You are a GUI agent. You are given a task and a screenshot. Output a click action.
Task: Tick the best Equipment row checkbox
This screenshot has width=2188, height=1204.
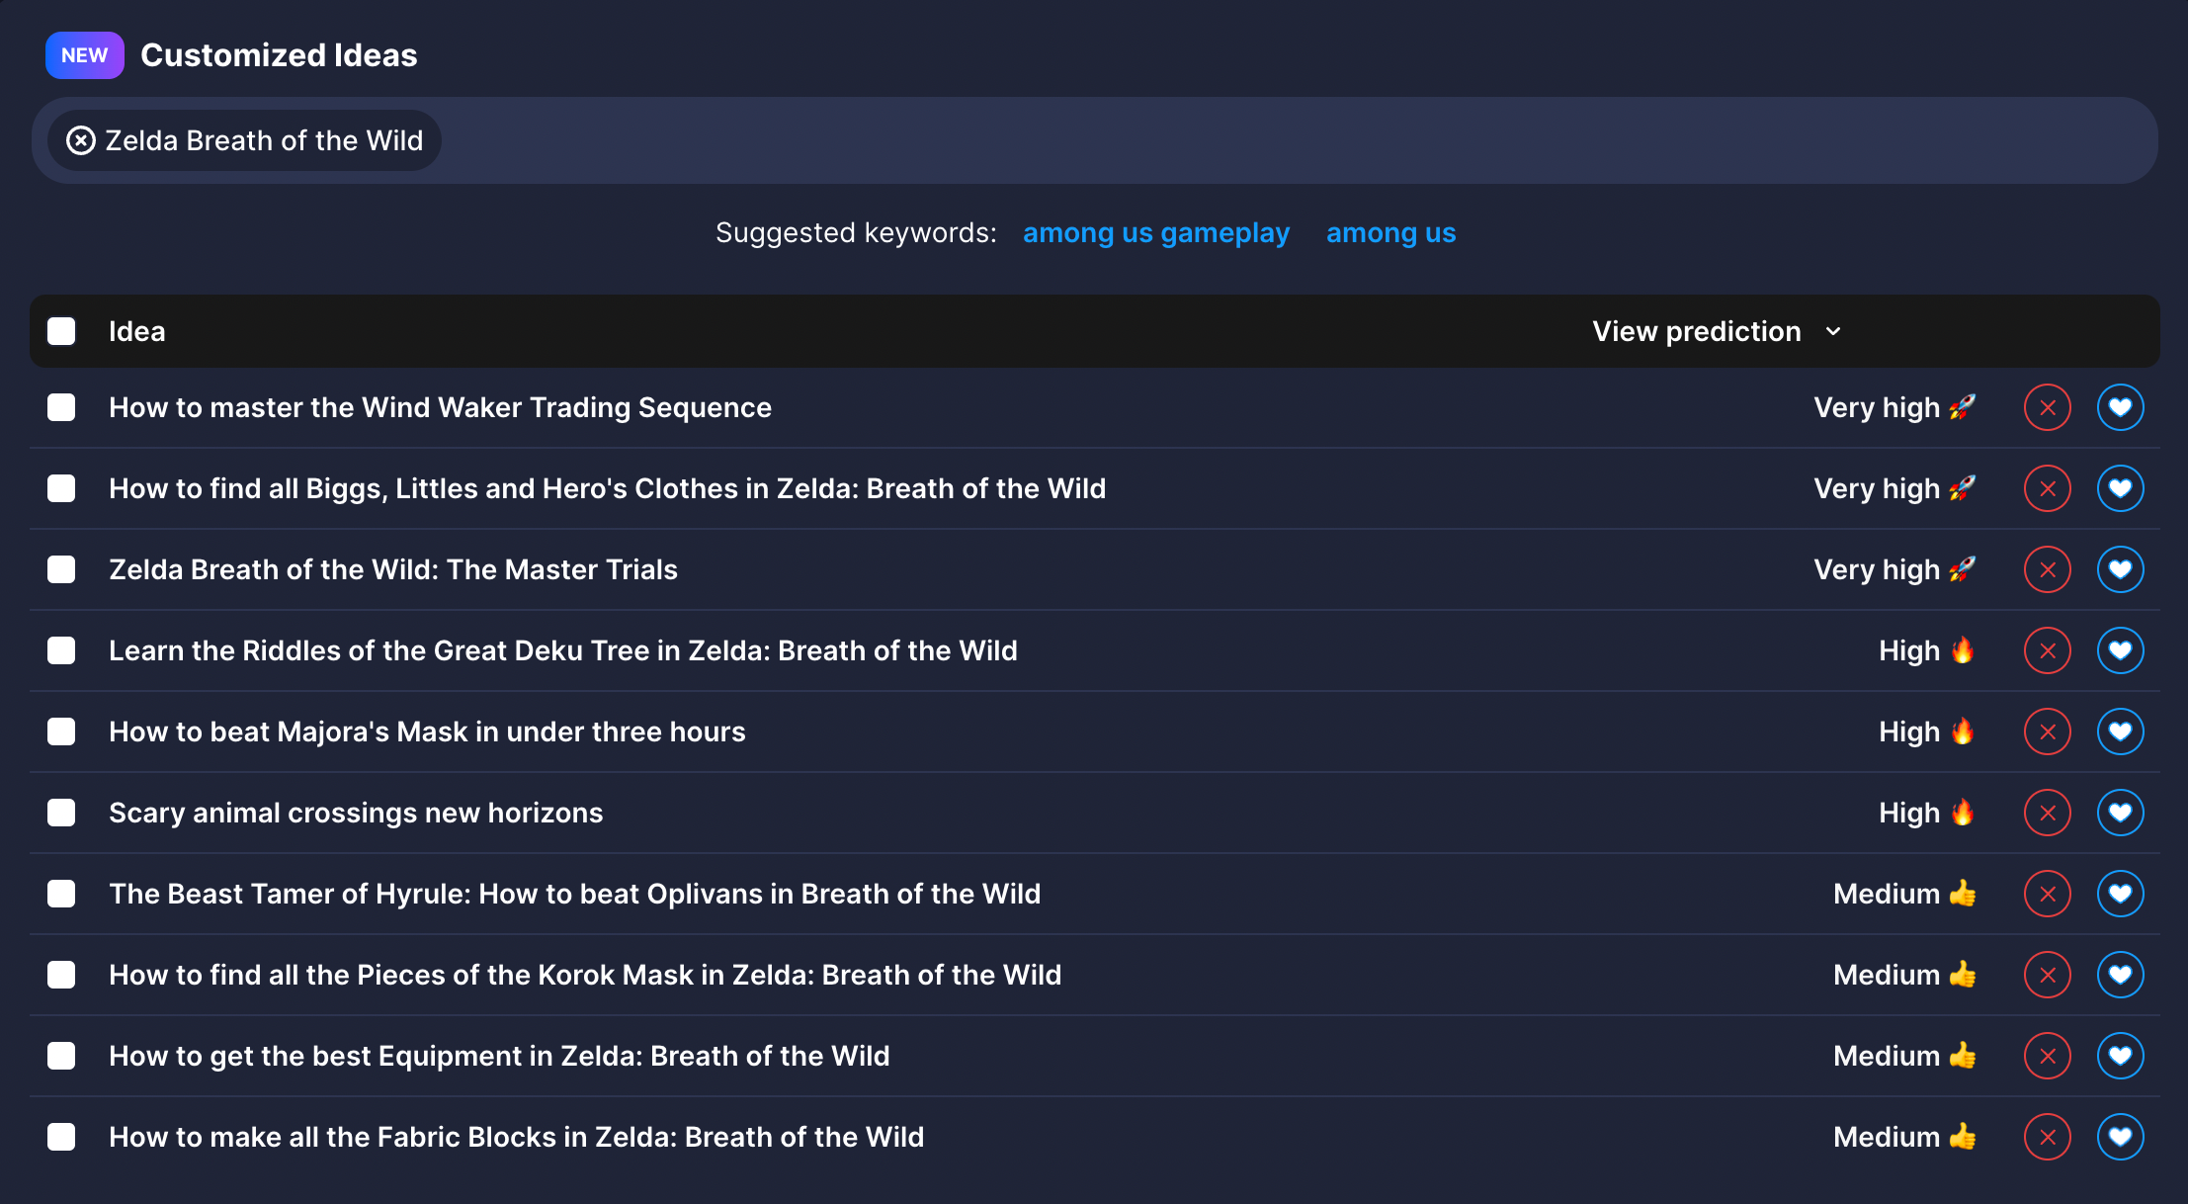61,1056
